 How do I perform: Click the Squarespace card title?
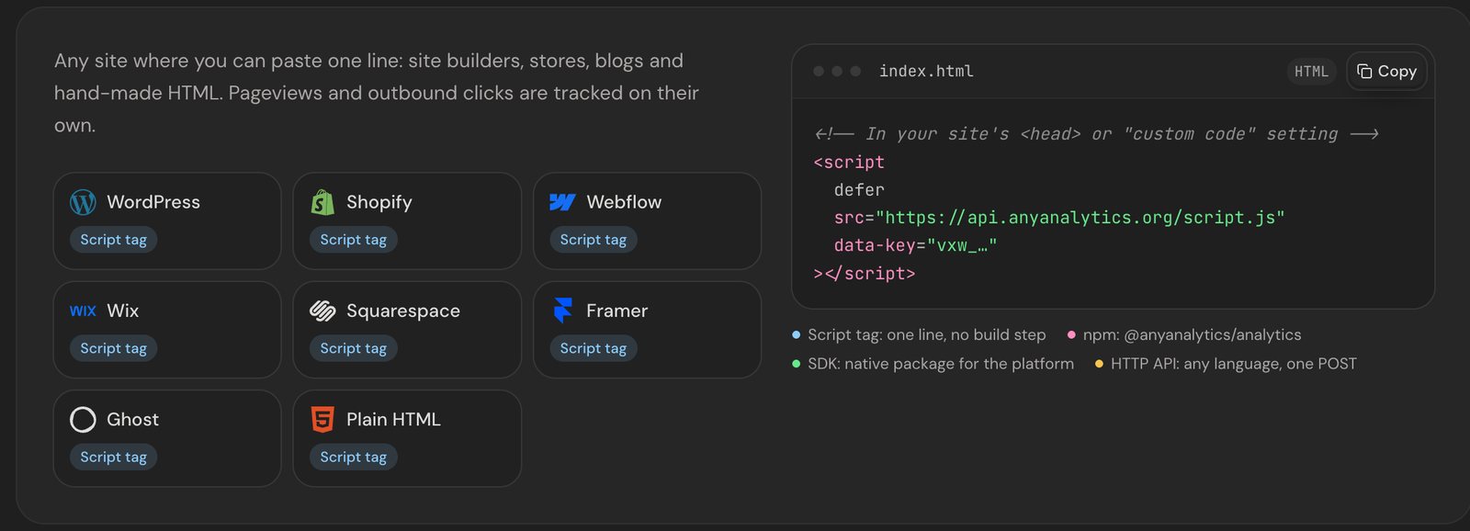403,311
